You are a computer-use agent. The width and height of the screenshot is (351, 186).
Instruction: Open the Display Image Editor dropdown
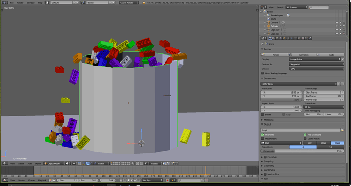(x=315, y=59)
